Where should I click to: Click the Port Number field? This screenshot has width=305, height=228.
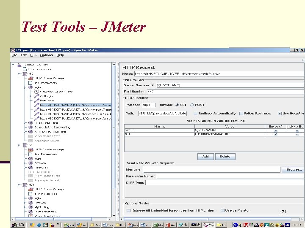tap(225, 92)
